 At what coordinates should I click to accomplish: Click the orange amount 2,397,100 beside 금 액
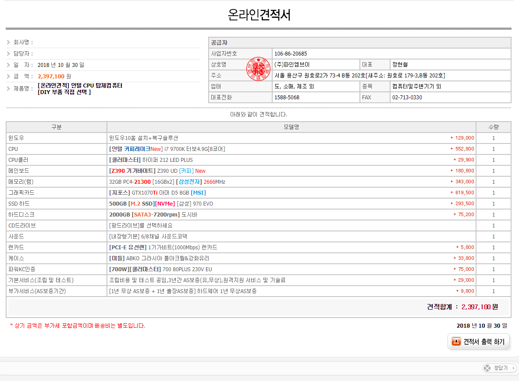click(51, 77)
